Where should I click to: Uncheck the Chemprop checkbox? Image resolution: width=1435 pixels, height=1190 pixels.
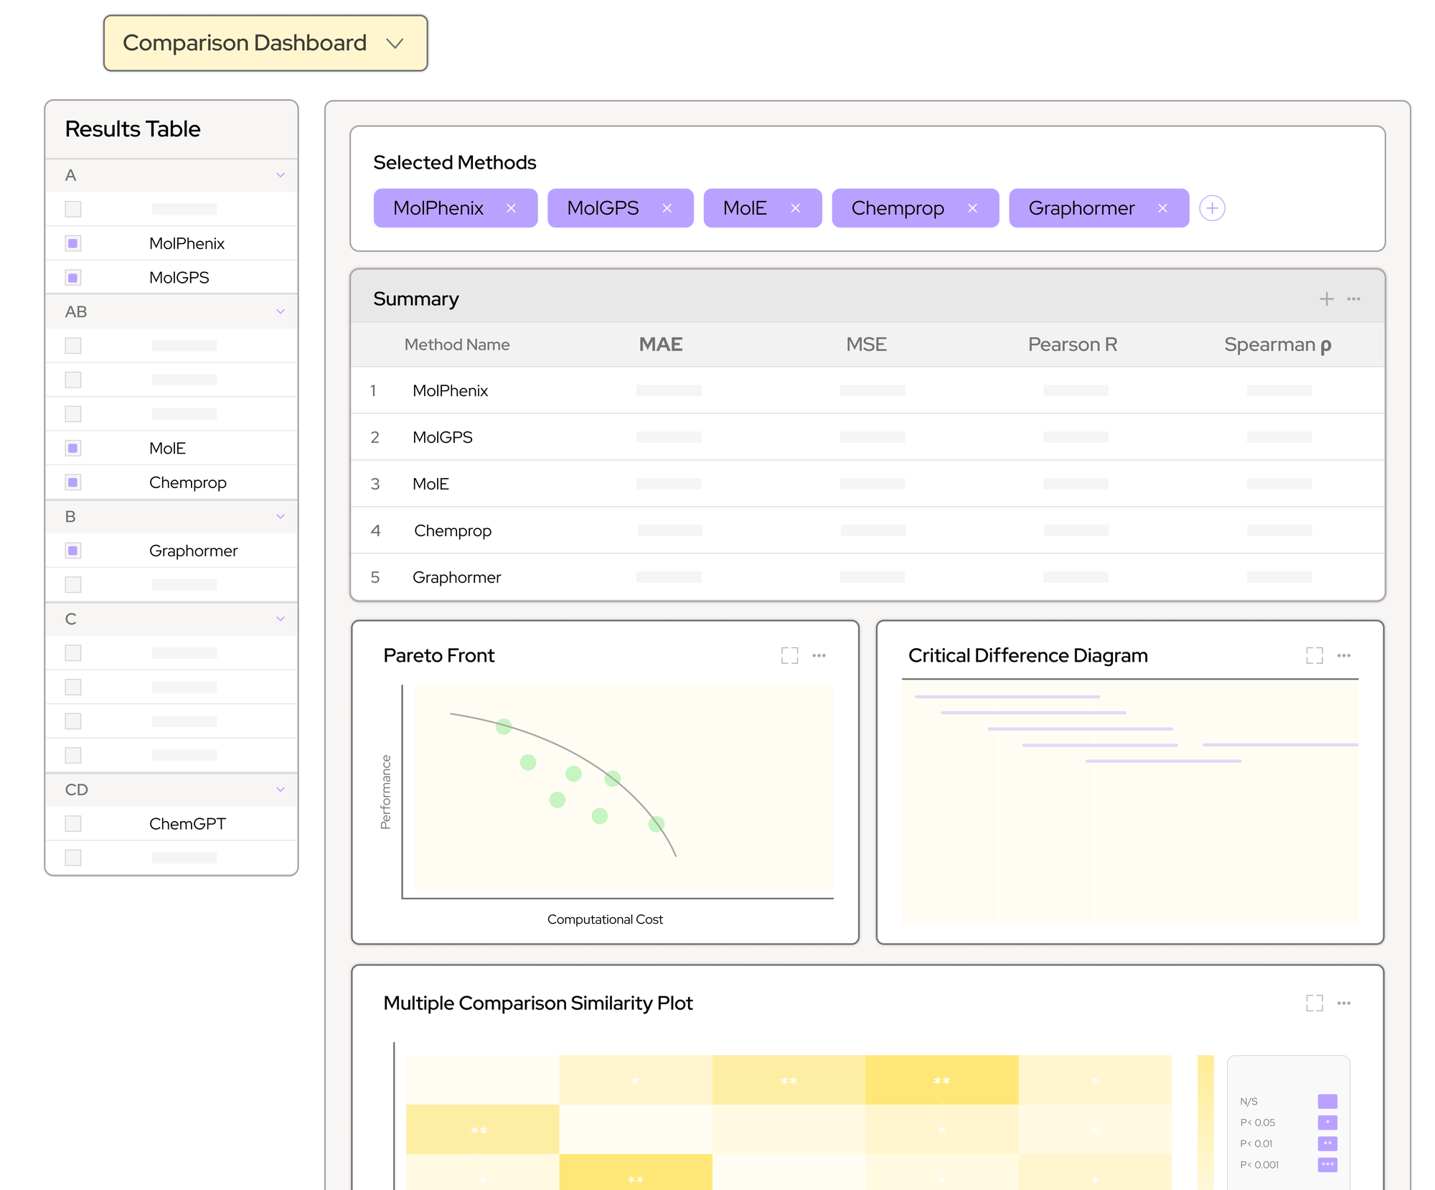click(73, 482)
